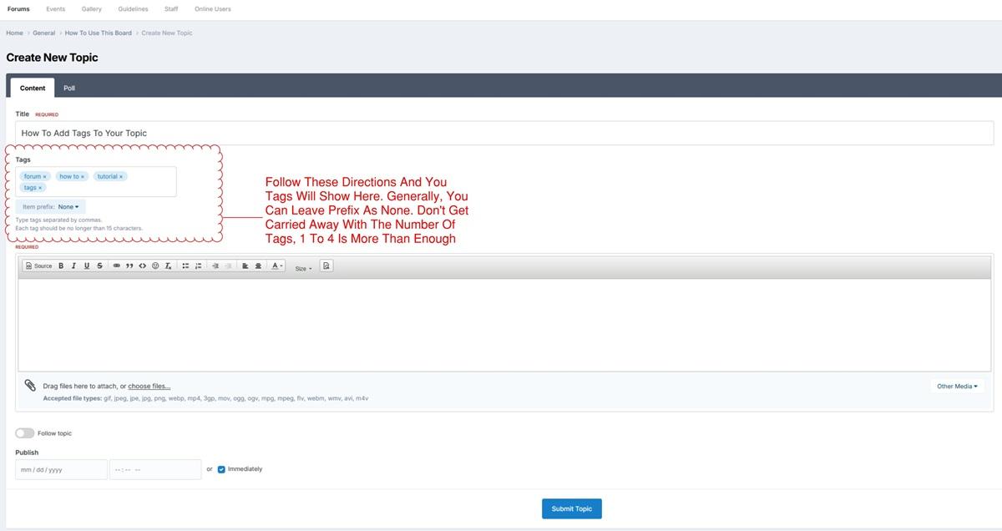Open the Gallery menu item

pyautogui.click(x=92, y=9)
